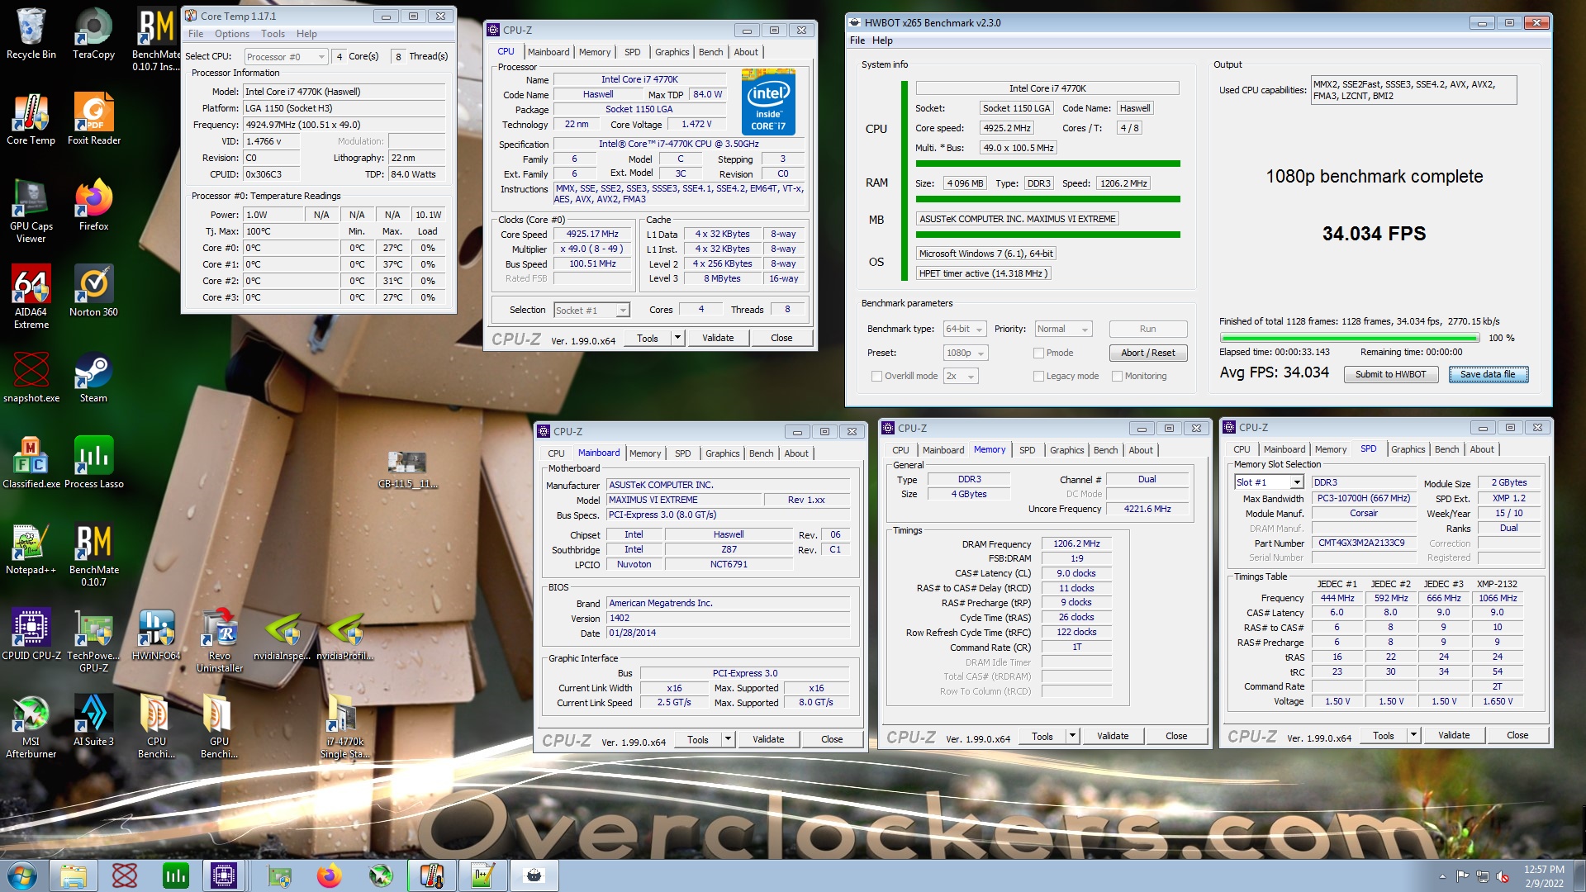Launch TeraCopy from the desktop
The width and height of the screenshot is (1586, 892).
93,34
